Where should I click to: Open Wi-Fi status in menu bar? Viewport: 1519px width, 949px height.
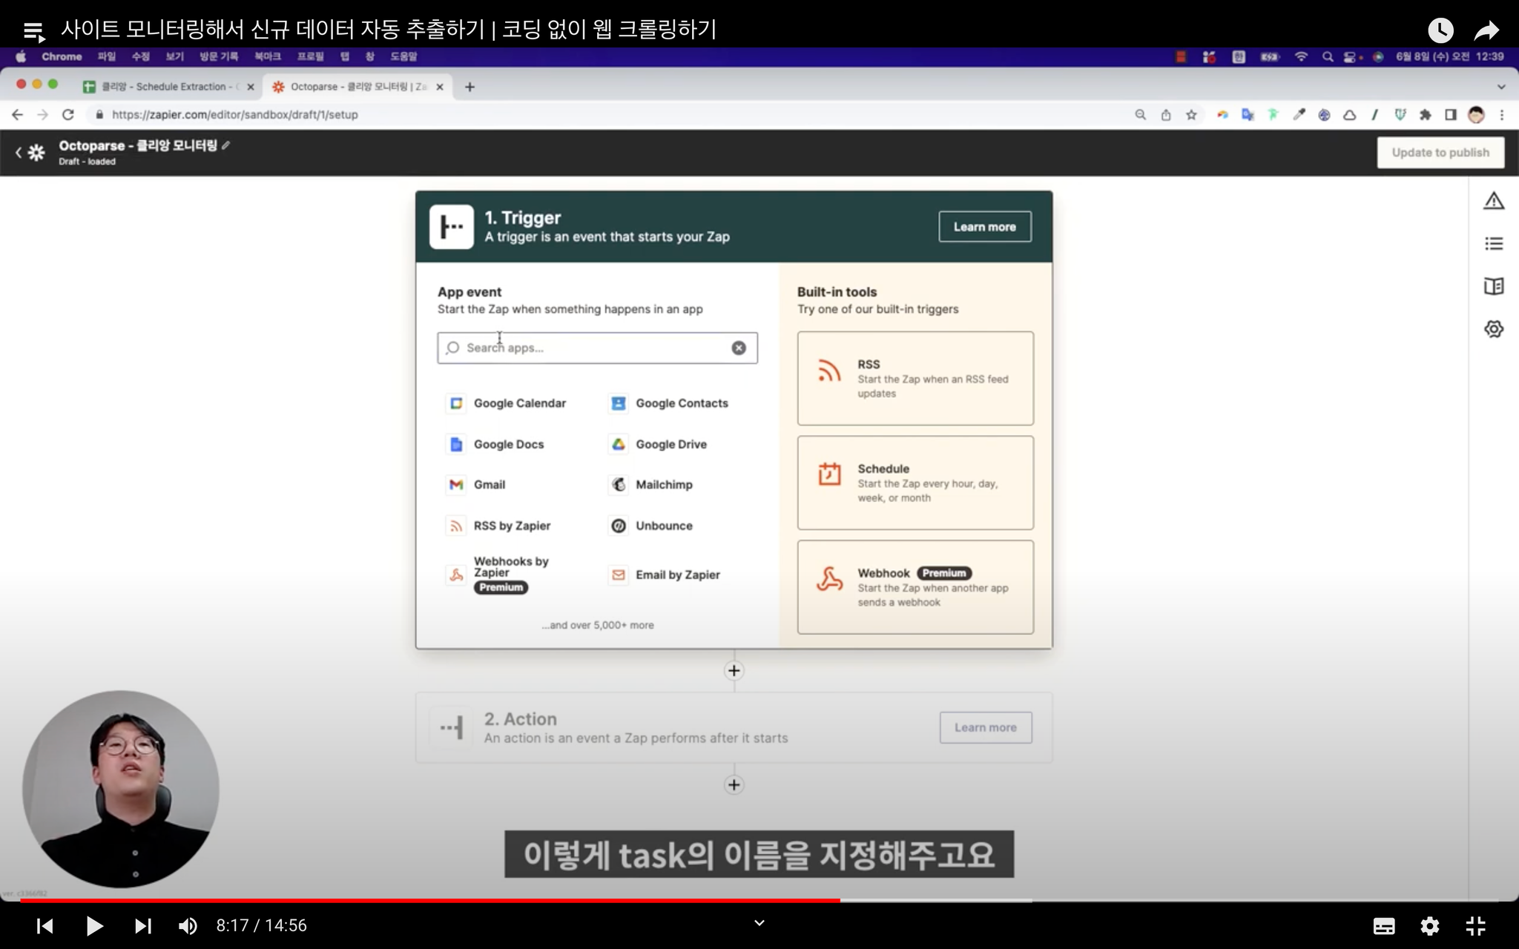[1301, 56]
